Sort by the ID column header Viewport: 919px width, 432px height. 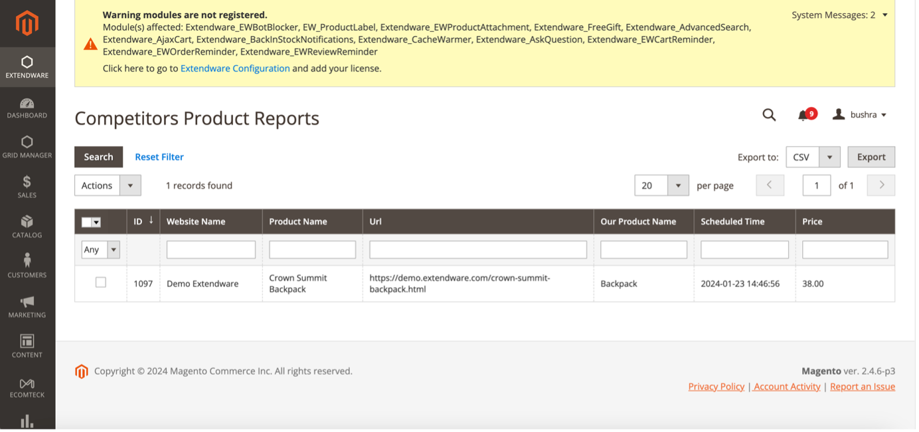coord(143,221)
